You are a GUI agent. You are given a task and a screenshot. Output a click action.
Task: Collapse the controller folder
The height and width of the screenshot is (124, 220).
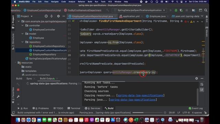(22, 25)
